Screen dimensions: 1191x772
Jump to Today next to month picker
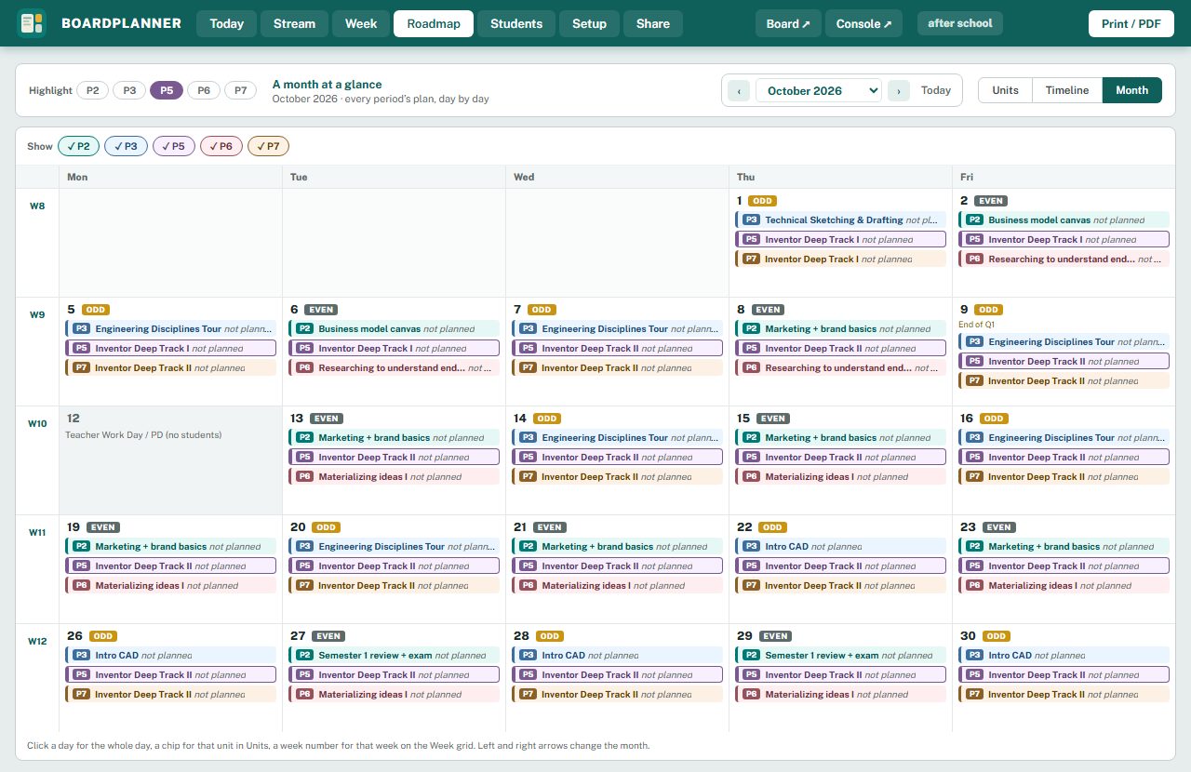936,90
